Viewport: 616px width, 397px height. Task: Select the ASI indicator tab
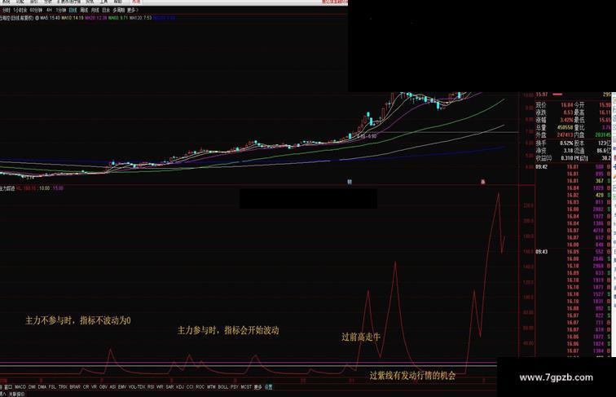point(112,387)
